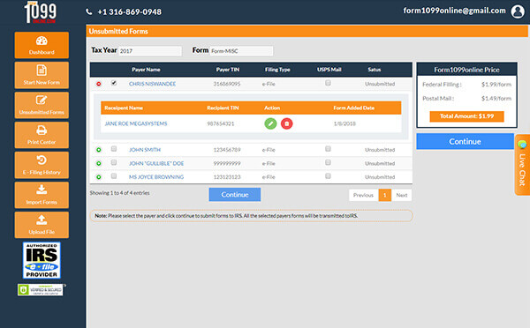Click Continue button below the table
The height and width of the screenshot is (328, 530).
tap(235, 194)
